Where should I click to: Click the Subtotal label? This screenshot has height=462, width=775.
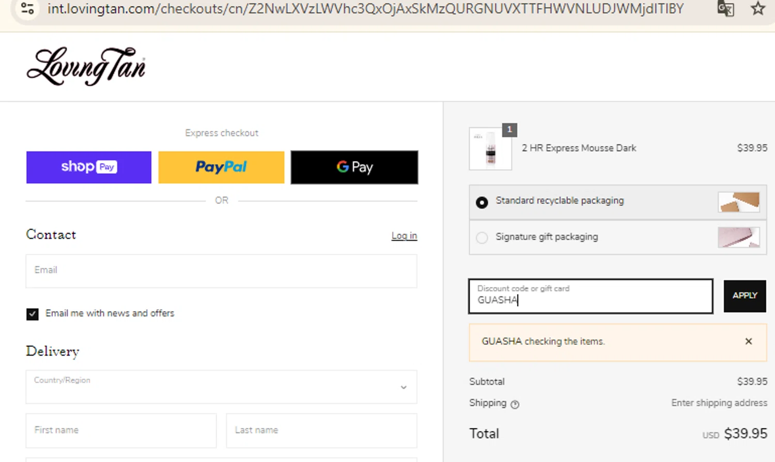click(487, 381)
